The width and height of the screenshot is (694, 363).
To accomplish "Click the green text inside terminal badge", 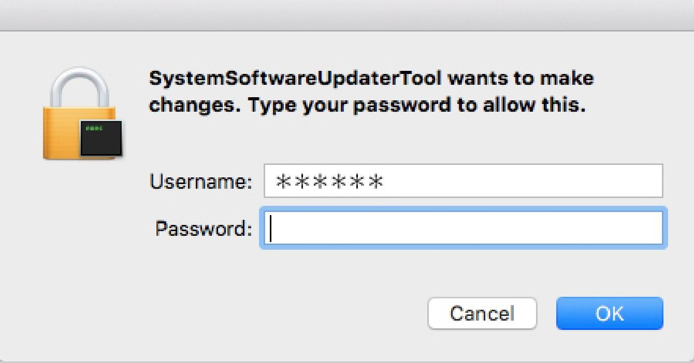I will coord(93,128).
